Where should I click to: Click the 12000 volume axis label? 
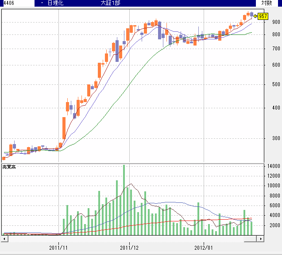pyautogui.click(x=274, y=176)
